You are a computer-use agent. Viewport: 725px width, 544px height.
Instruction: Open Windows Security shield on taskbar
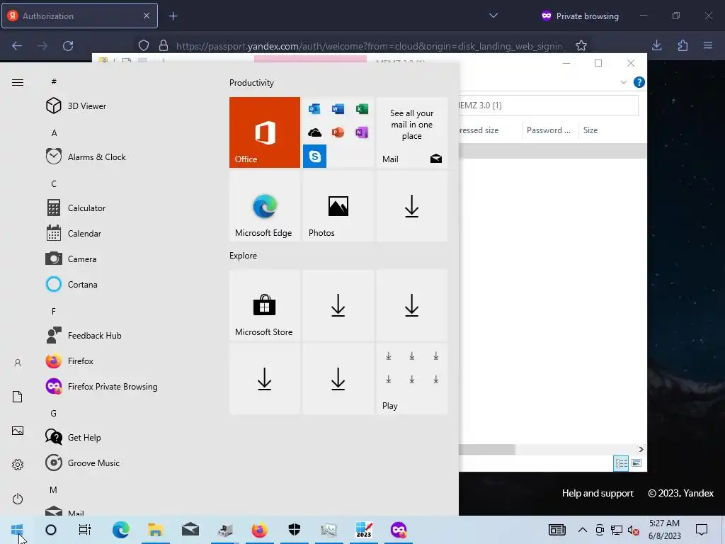295,530
